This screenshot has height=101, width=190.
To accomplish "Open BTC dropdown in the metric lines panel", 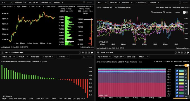I will coord(102,3).
